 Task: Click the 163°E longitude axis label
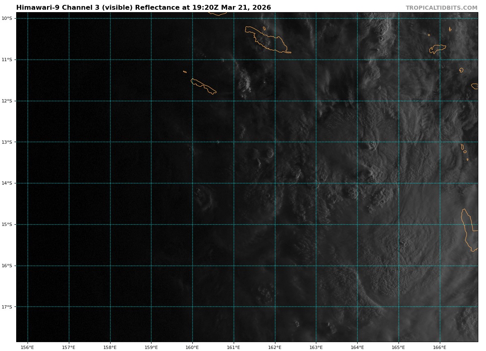point(316,347)
